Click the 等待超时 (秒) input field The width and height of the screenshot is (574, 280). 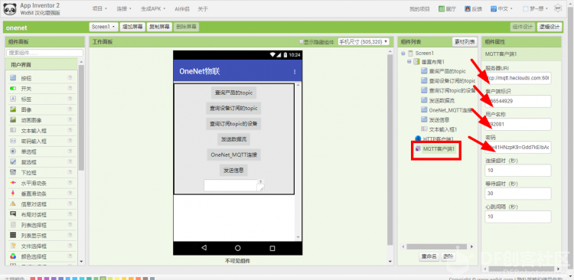point(517,194)
